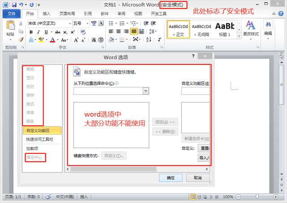Click the Text Effects glowing A icon
Screen dimensions: 287x203
31,40
